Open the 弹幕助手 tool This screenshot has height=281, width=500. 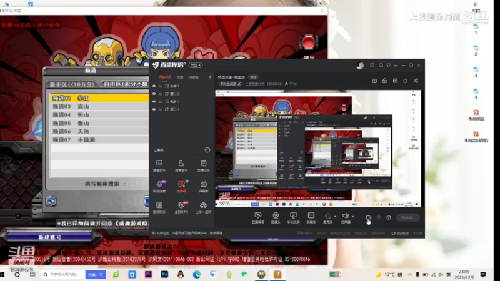(159, 165)
